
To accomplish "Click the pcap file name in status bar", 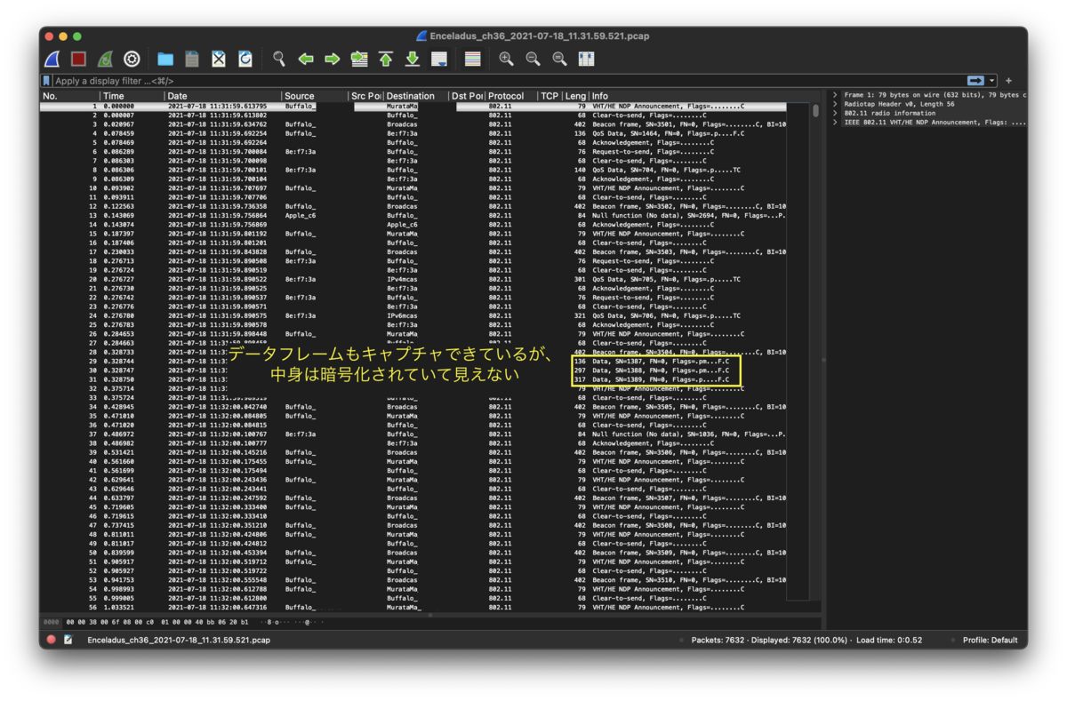I will click(x=179, y=640).
